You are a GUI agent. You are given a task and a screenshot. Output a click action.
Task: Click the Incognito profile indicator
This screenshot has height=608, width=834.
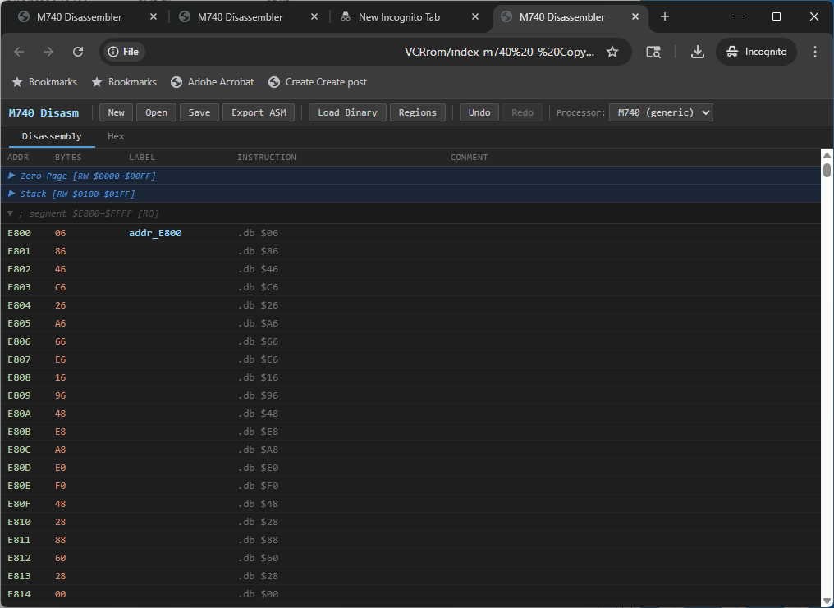click(x=756, y=52)
